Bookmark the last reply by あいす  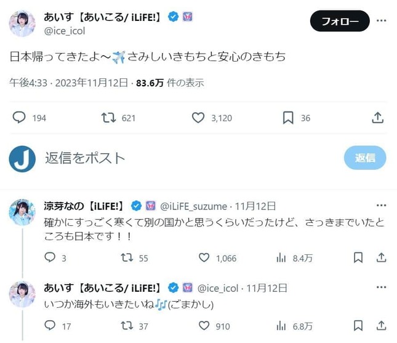pyautogui.click(x=358, y=326)
